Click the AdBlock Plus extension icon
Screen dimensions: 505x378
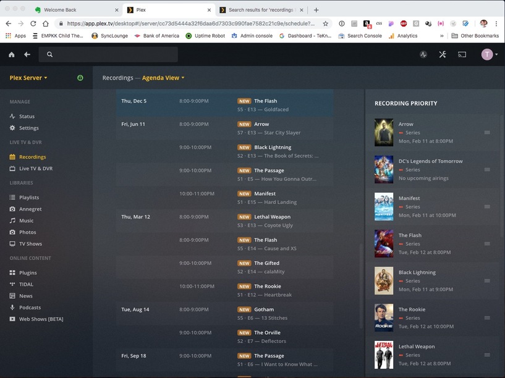click(x=403, y=23)
